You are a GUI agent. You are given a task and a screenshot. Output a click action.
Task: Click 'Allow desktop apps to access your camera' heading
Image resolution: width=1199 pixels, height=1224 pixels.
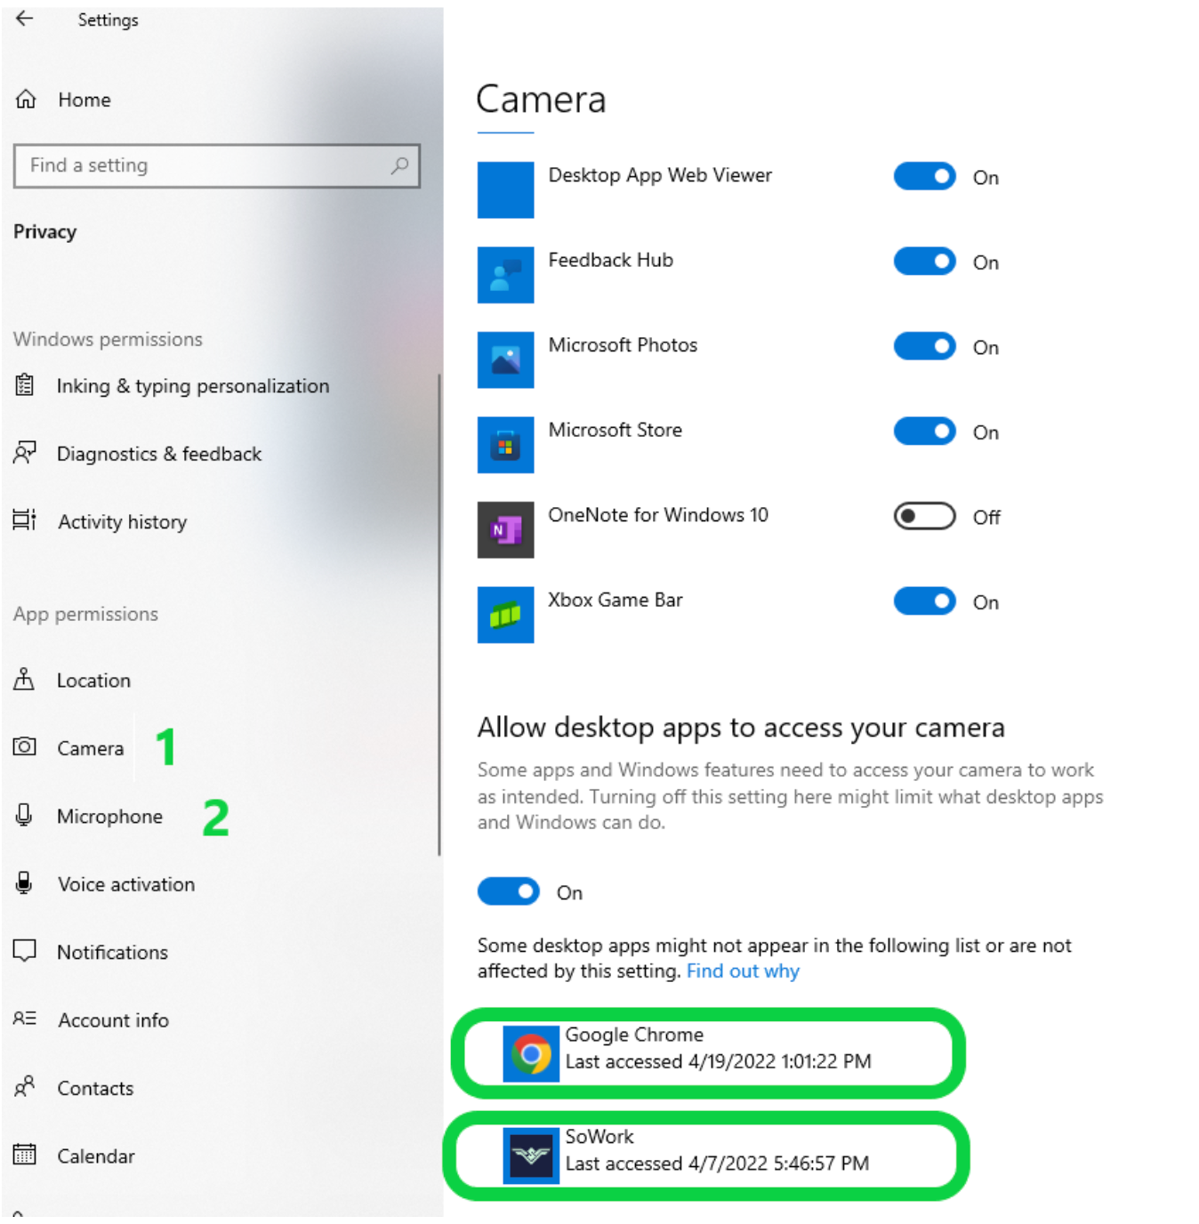741,728
